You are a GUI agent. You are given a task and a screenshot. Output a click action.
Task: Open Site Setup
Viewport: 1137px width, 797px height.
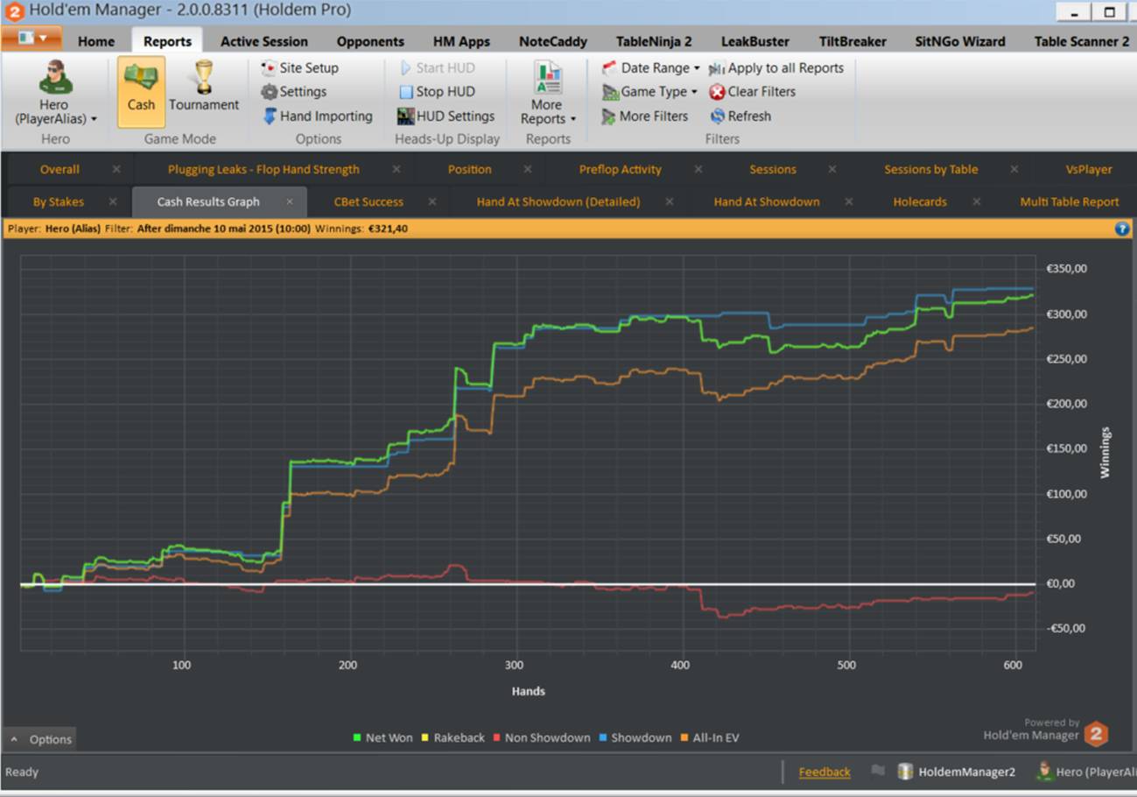tap(300, 67)
